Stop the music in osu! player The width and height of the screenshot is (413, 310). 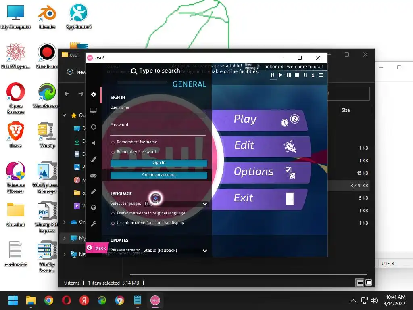coord(297,75)
